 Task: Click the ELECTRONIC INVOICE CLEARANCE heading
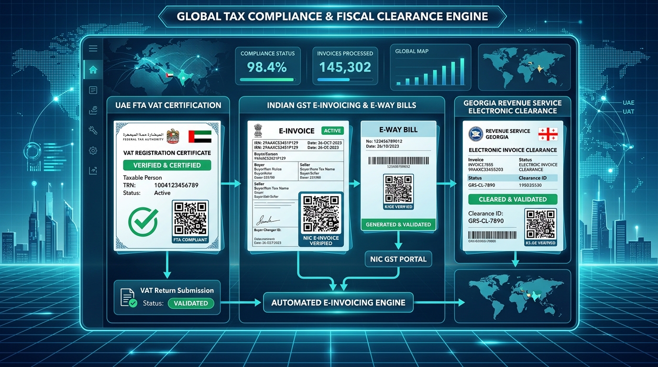[513, 150]
